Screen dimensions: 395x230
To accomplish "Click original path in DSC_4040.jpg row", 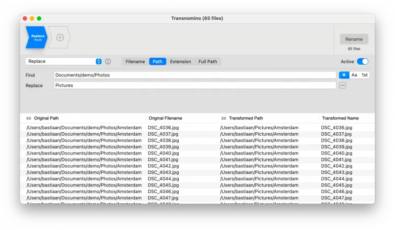I will (84, 153).
